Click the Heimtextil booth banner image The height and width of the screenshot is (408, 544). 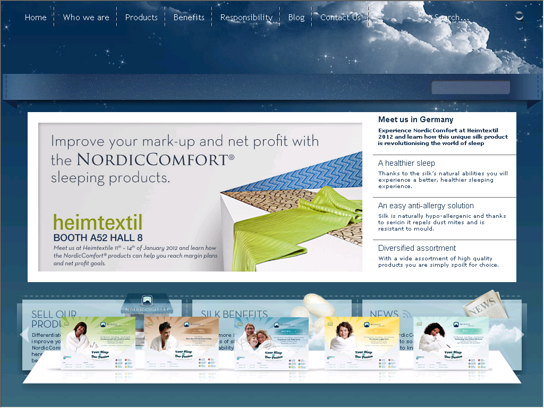(x=200, y=197)
